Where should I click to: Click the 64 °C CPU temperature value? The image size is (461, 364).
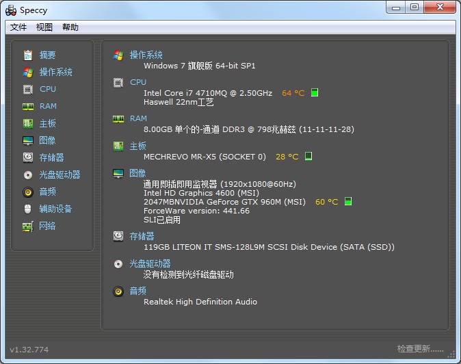tap(293, 93)
